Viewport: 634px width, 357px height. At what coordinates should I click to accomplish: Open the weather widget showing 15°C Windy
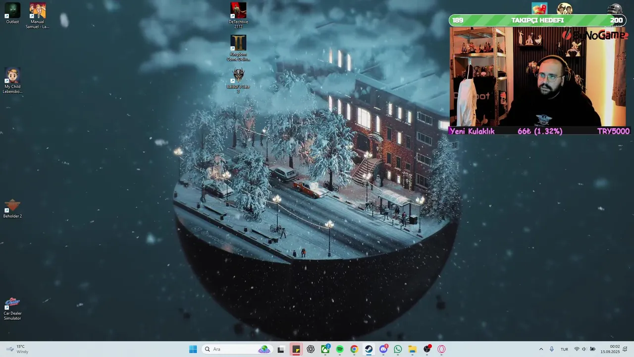(x=17, y=349)
